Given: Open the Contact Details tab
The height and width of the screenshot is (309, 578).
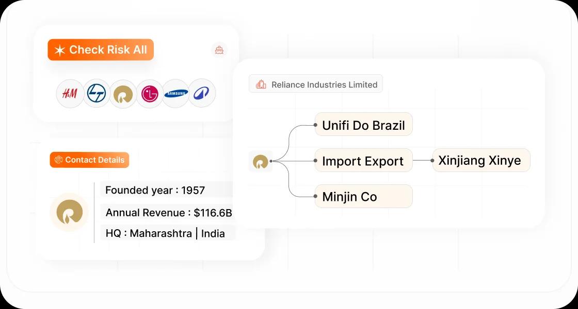Looking at the screenshot, I should [x=89, y=160].
